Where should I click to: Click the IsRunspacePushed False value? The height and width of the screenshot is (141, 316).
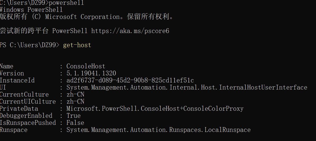click(75, 123)
